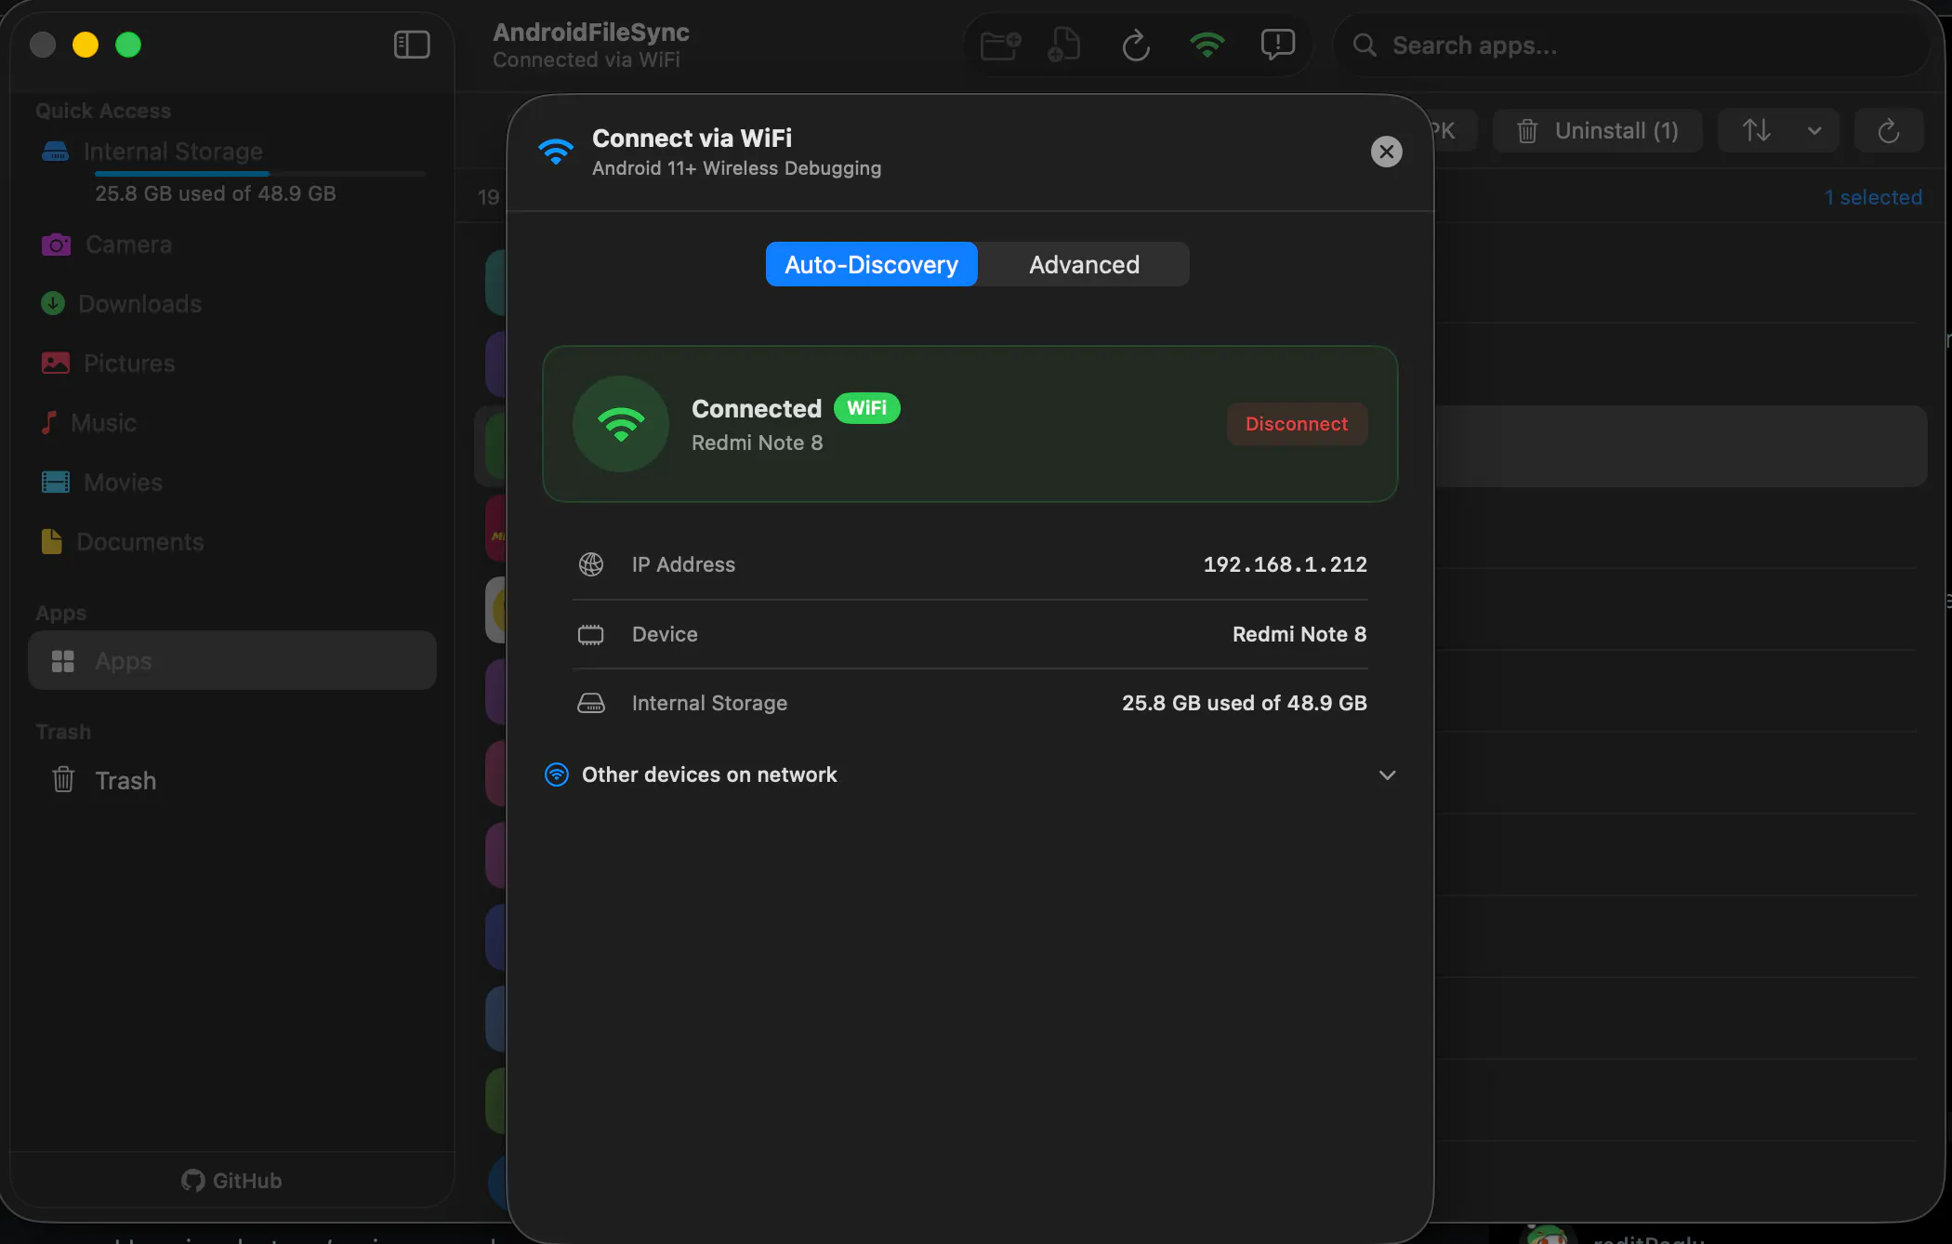Click the Internal Storage drive icon in dialog

click(591, 703)
